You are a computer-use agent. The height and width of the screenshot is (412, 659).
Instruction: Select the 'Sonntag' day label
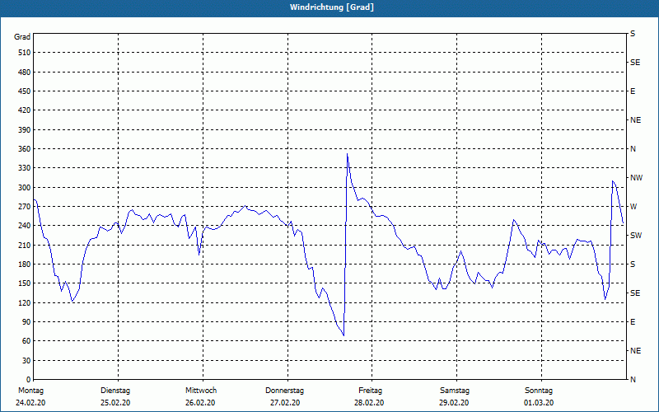point(539,391)
